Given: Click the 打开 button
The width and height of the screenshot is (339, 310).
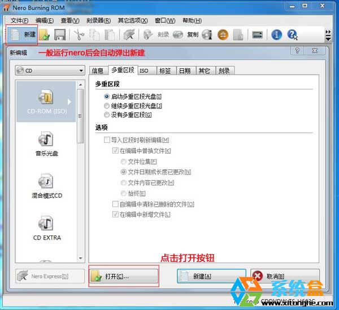Looking at the screenshot, I should click(x=124, y=277).
